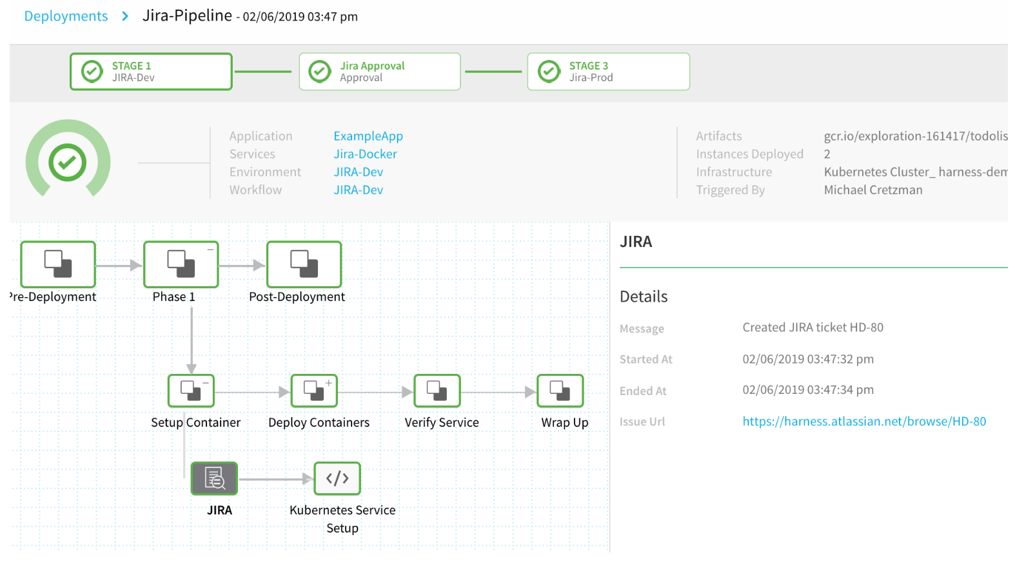Viewport: 1015px width, 575px height.
Task: Open the Post-Deployment node icon
Action: pyautogui.click(x=304, y=264)
